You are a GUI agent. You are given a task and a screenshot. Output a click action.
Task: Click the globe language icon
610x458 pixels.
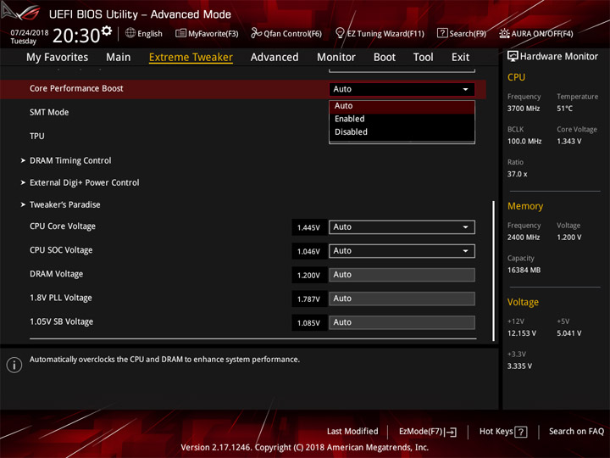click(x=130, y=33)
